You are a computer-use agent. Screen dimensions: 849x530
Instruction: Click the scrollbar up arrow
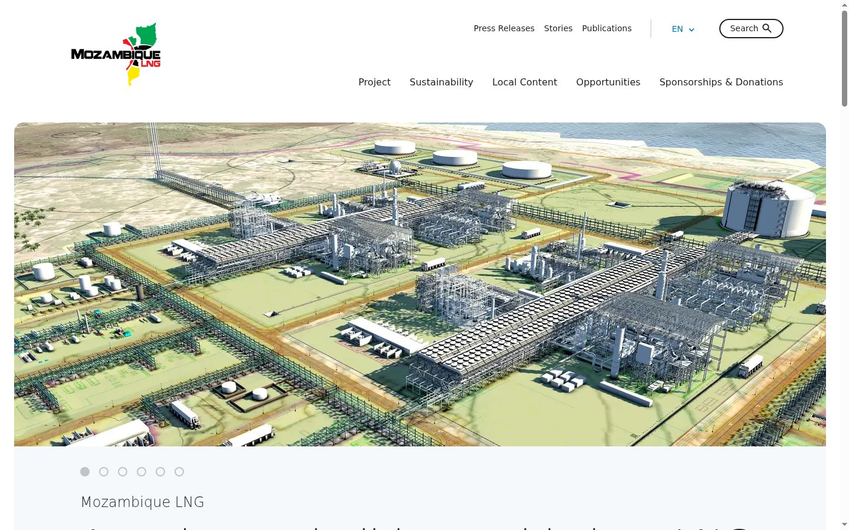[x=845, y=5]
